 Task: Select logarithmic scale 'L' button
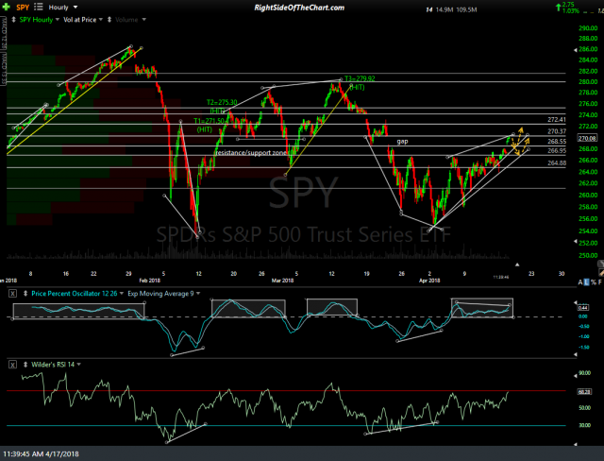tap(587, 282)
